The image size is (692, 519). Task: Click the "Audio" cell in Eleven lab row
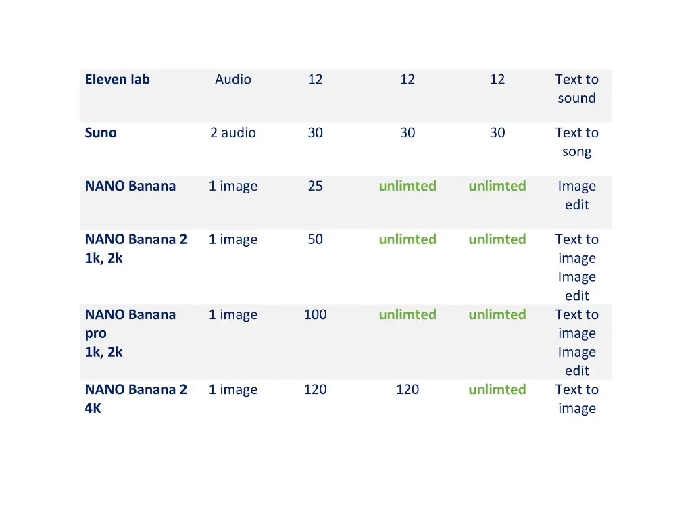233,80
